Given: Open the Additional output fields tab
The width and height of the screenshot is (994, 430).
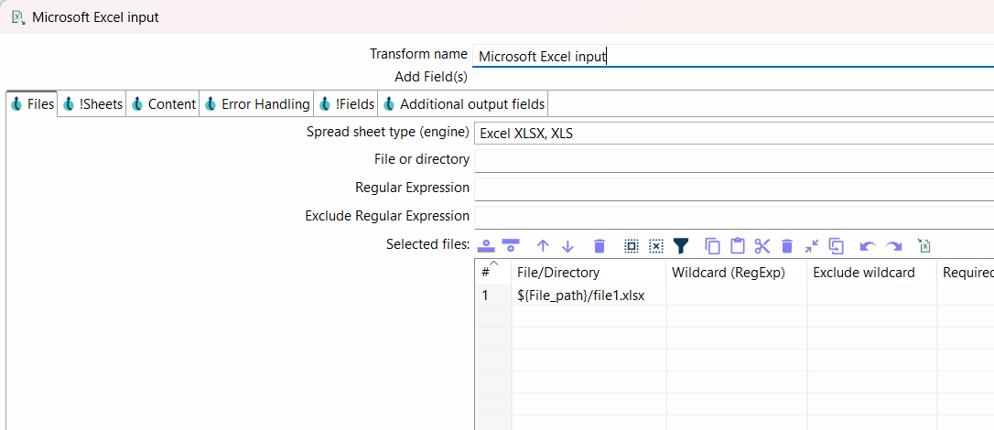Looking at the screenshot, I should (464, 104).
